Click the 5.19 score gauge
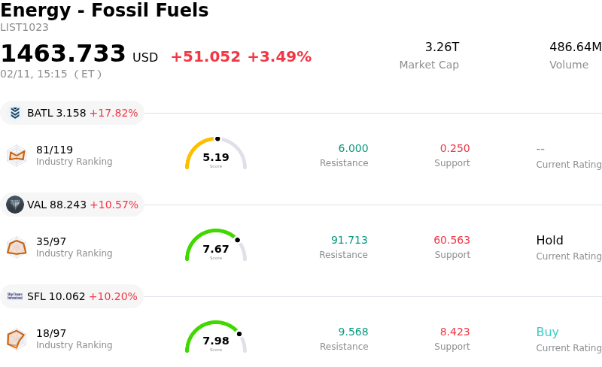Screen dimensions: 602x367 click(x=216, y=155)
